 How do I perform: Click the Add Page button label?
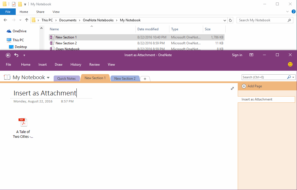pyautogui.click(x=255, y=86)
